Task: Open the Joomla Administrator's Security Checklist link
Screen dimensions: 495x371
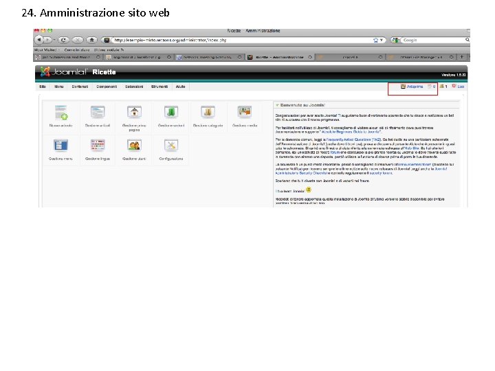Action: coord(361,170)
